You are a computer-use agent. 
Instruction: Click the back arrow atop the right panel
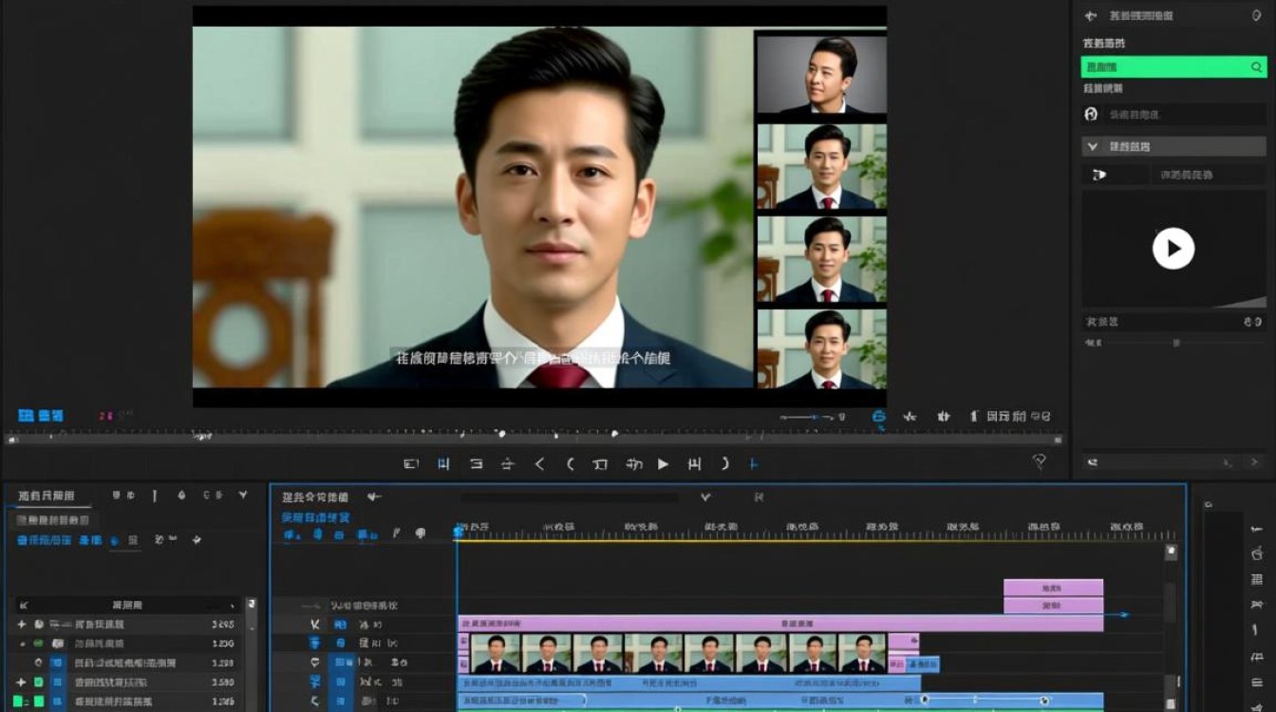pos(1091,16)
